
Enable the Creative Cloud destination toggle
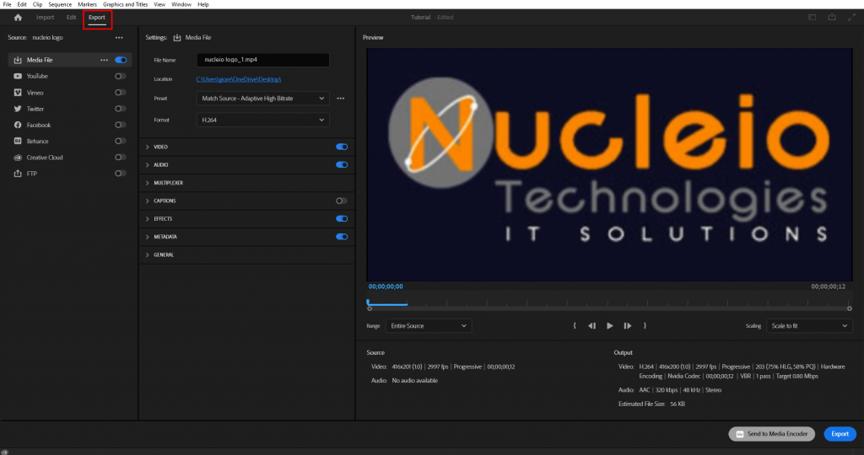tap(120, 158)
